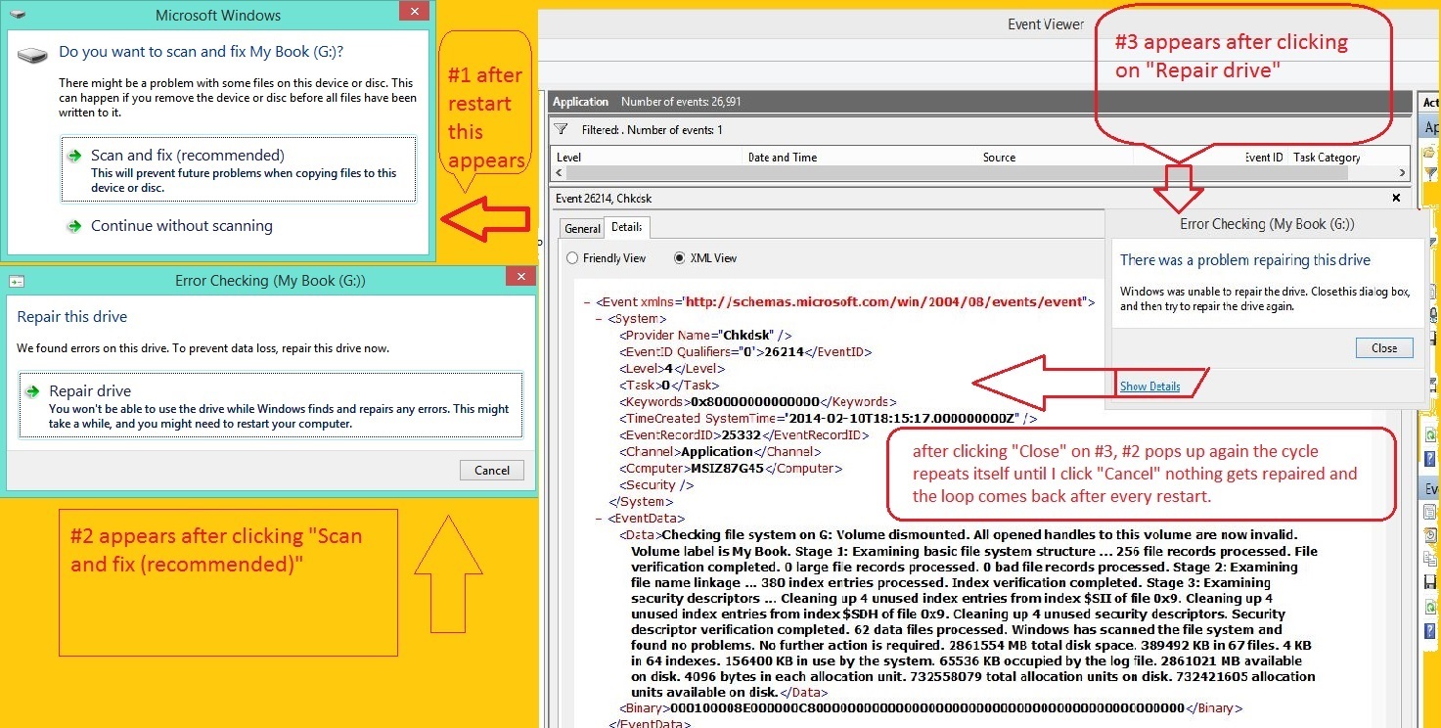Image resolution: width=1441 pixels, height=728 pixels.
Task: Click the Event Viewer window title
Action: coord(1046,24)
